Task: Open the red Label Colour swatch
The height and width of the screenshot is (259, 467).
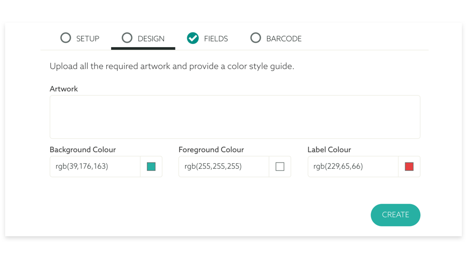Action: click(409, 167)
